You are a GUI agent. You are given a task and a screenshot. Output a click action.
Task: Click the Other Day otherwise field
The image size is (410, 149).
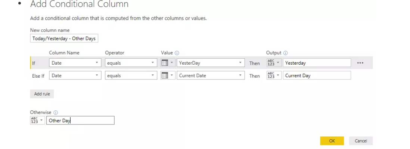click(x=80, y=120)
